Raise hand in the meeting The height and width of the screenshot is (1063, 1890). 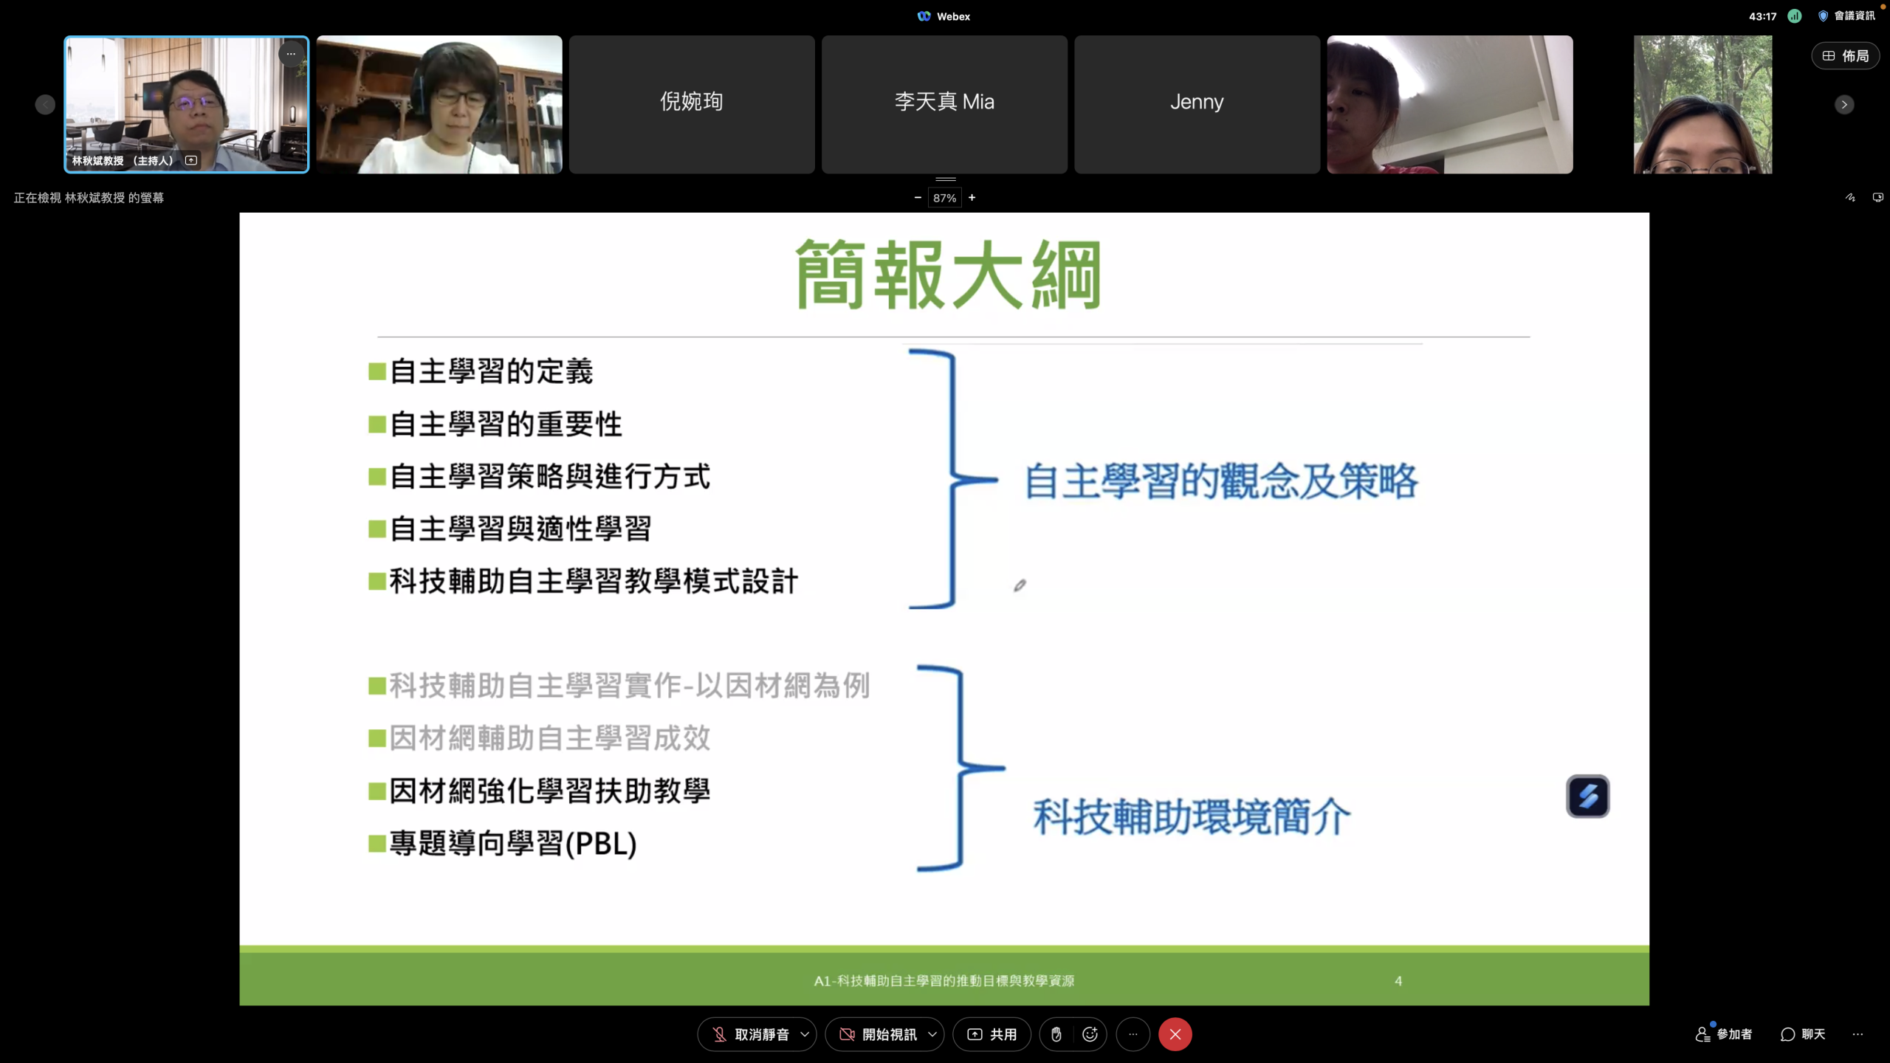click(1056, 1034)
